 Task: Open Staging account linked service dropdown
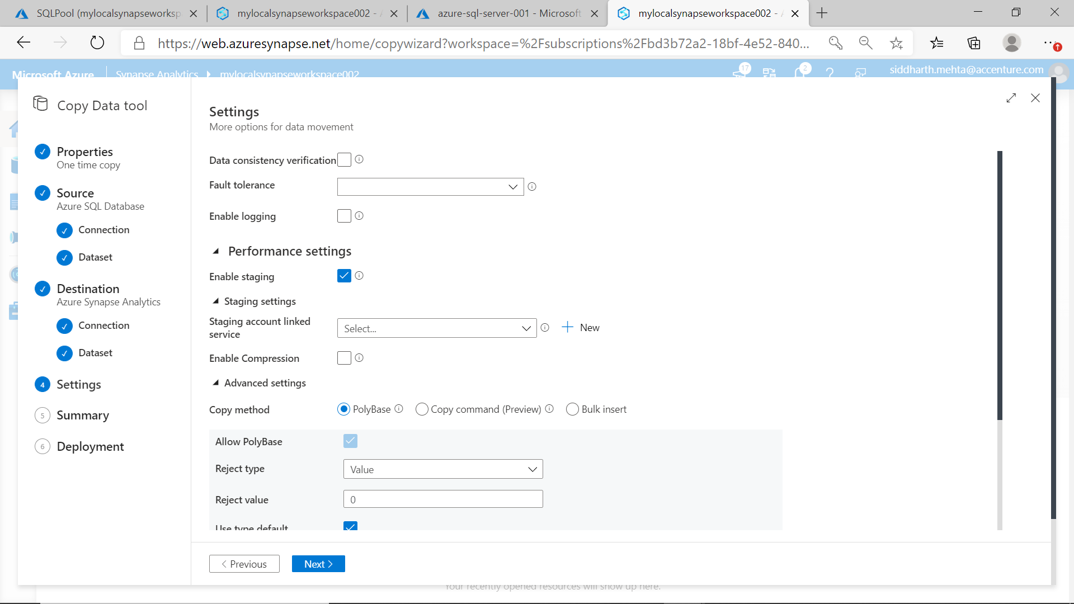point(436,328)
